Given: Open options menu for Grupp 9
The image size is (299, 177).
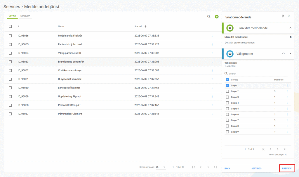Looking at the screenshot, I should (x=287, y=132).
